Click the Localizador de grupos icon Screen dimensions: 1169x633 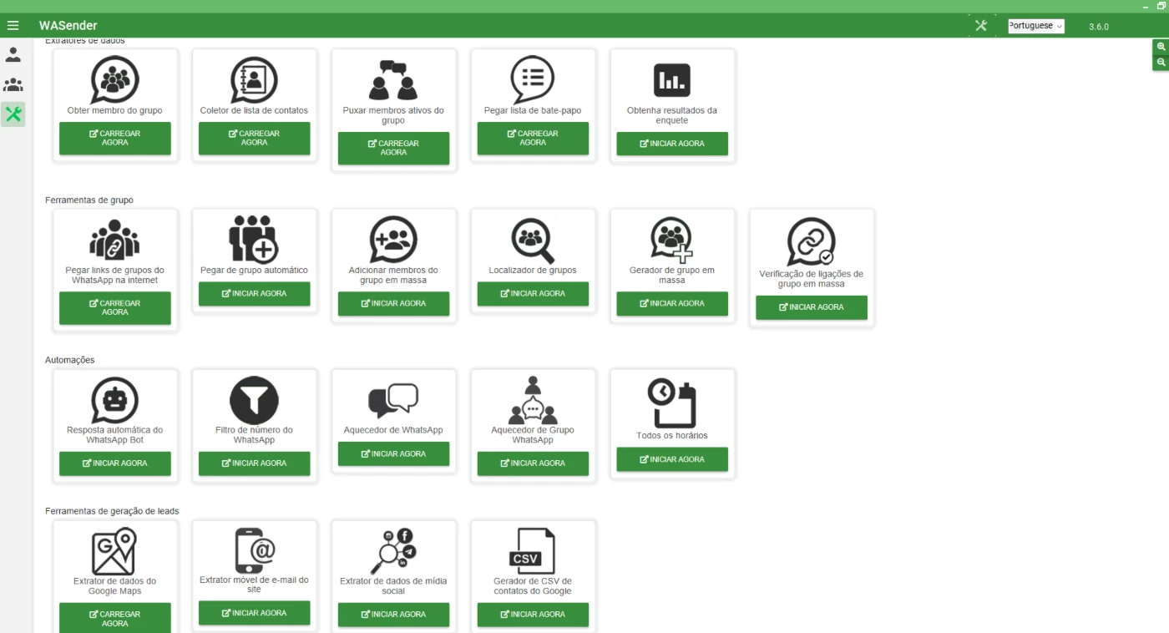tap(533, 241)
